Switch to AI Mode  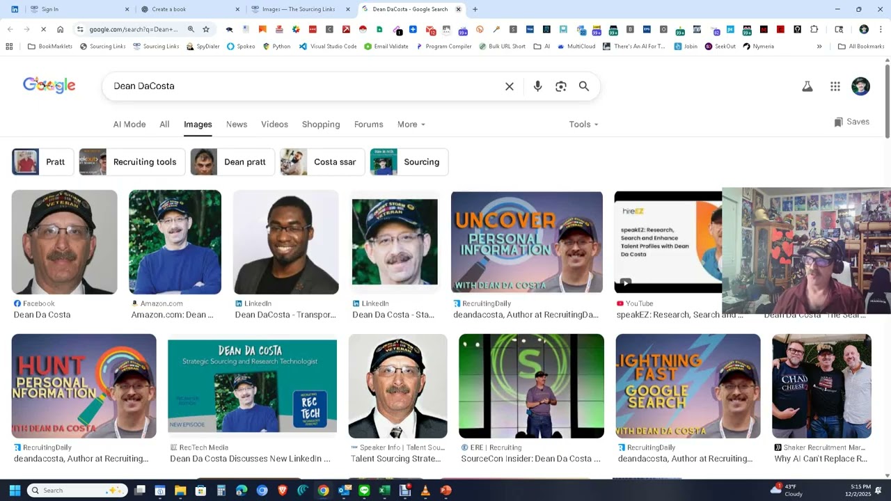tap(129, 125)
